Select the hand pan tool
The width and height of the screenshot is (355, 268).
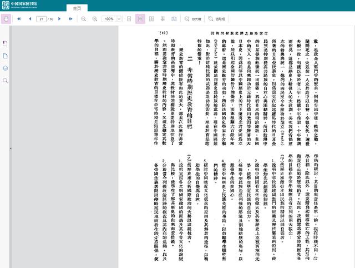(6, 19)
